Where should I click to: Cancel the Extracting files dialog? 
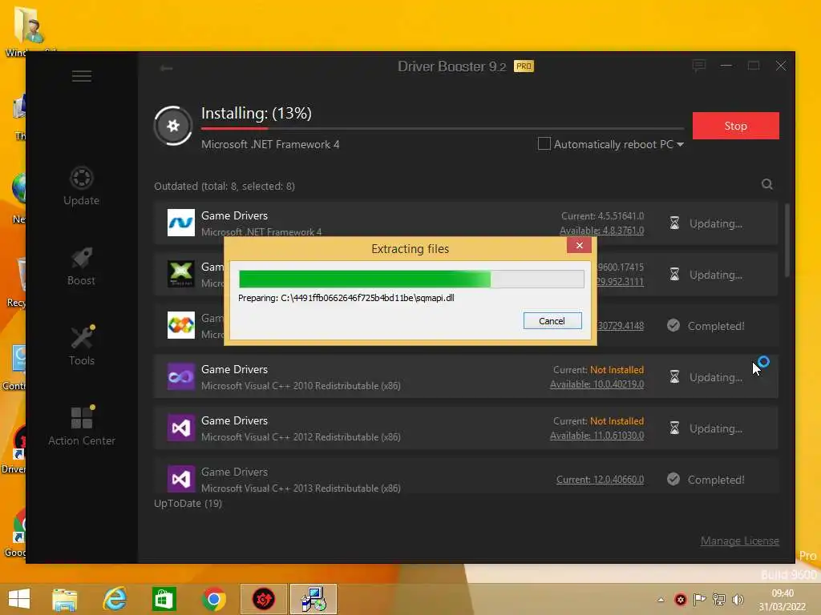point(552,320)
